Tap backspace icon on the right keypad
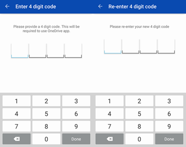Viewport: 186px width, 147px height. click(x=110, y=139)
